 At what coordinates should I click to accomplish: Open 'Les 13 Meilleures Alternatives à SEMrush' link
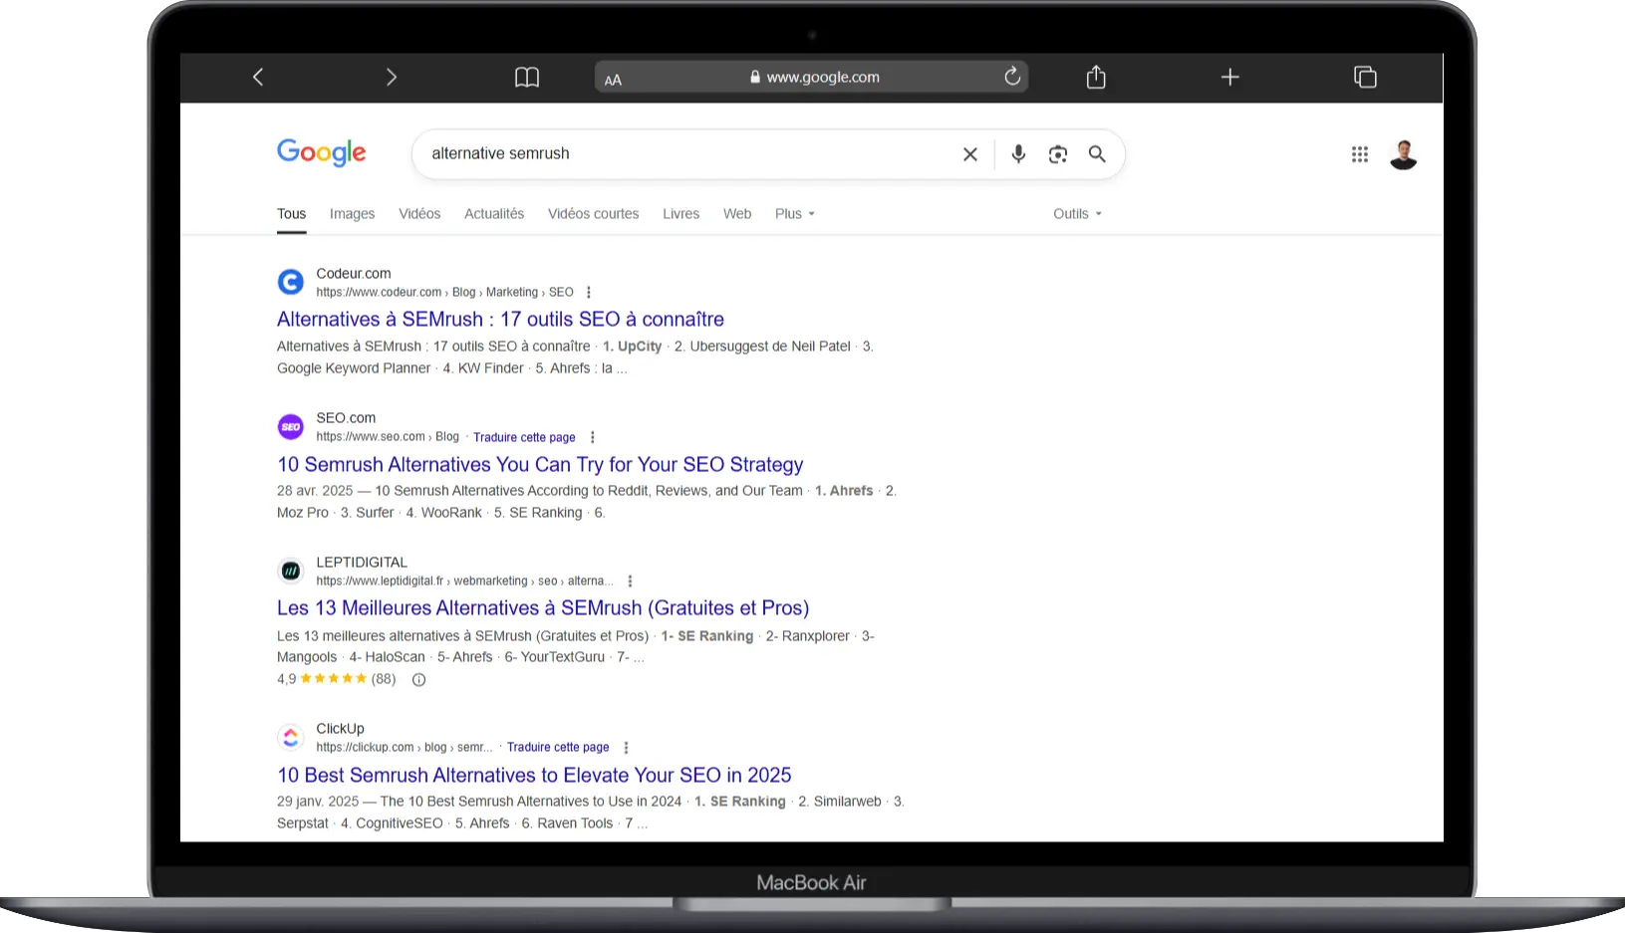543,608
